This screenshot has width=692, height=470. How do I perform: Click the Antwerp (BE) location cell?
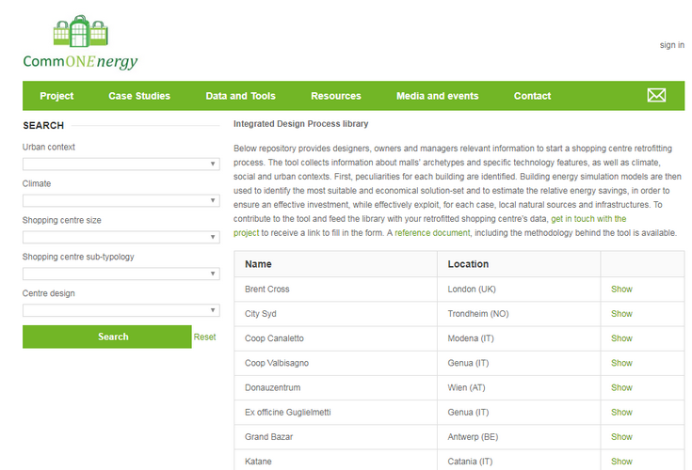(x=519, y=437)
